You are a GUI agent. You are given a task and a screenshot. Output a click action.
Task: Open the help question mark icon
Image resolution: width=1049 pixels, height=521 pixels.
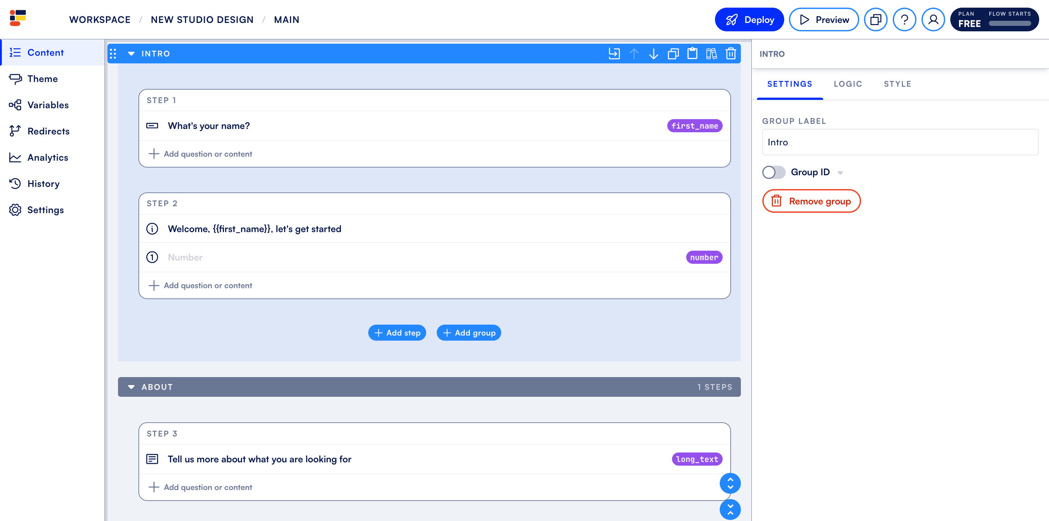[904, 20]
